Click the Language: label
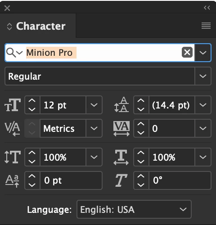 49,210
